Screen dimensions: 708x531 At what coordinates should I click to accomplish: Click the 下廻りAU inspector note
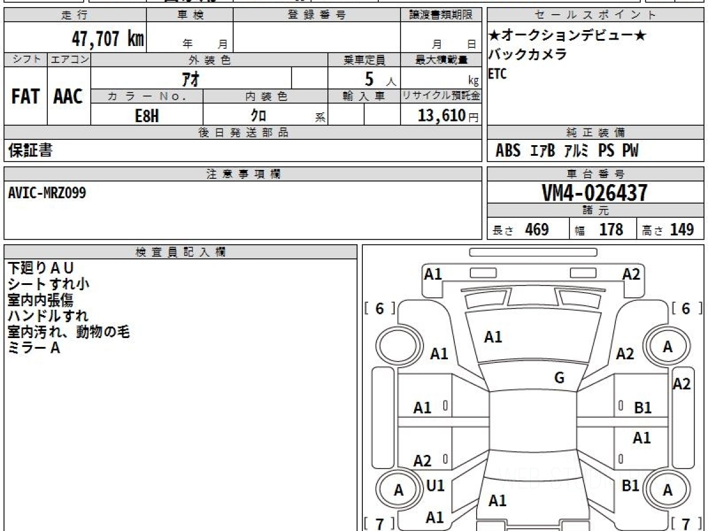pyautogui.click(x=42, y=268)
